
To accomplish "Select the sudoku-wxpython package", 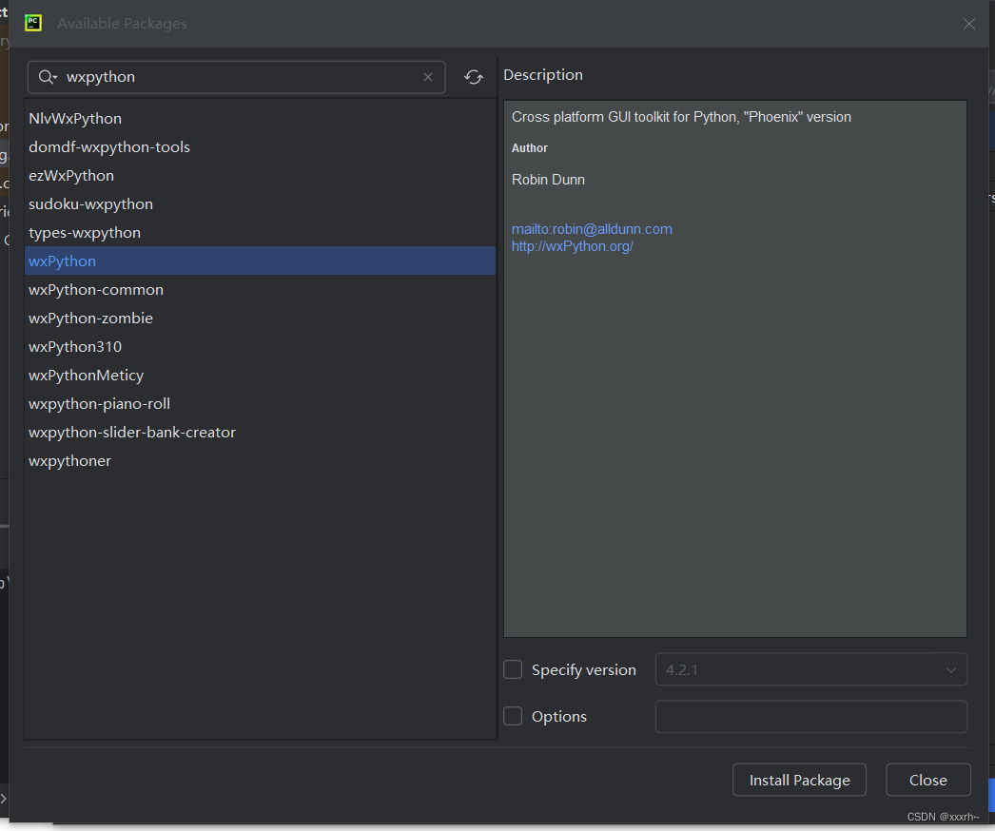I will [90, 203].
